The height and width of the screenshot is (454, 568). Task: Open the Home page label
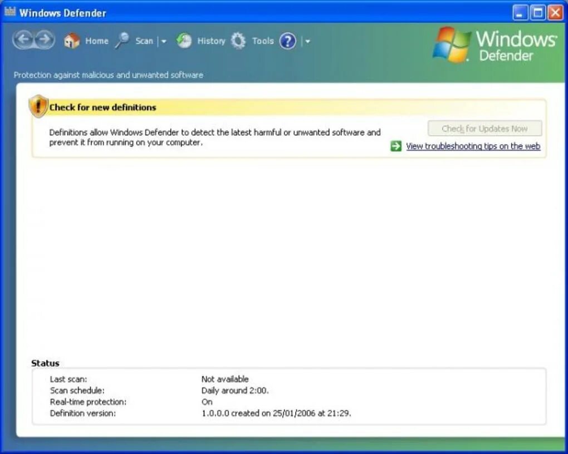pyautogui.click(x=97, y=41)
